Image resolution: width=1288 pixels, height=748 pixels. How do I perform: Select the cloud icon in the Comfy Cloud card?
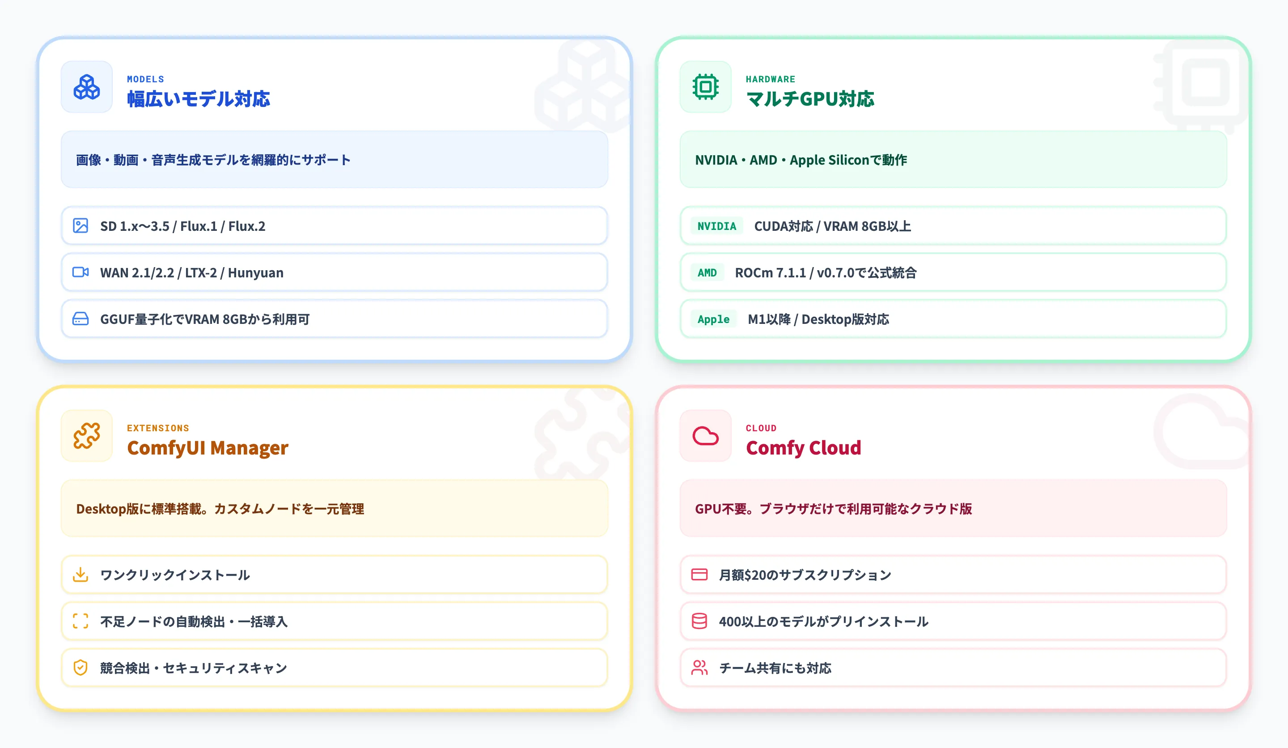click(705, 436)
